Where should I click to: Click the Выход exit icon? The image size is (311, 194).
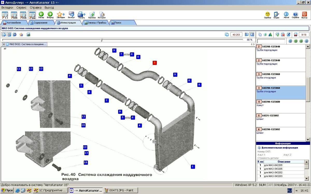304,15
